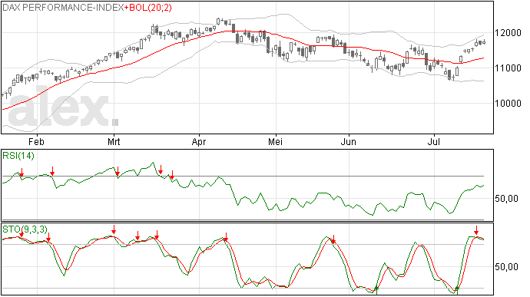Click the STO red arrow just before Jun
The height and width of the screenshot is (297, 530).
(x=333, y=239)
